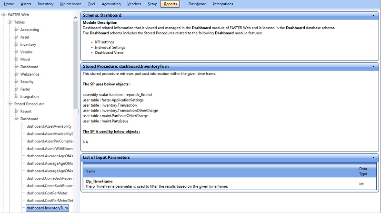Expand the Inventory tables node
This screenshot has width=381, height=213.
[16, 44]
